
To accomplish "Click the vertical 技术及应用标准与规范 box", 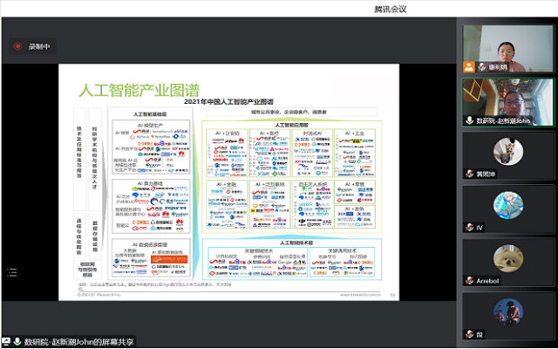I will pos(79,159).
